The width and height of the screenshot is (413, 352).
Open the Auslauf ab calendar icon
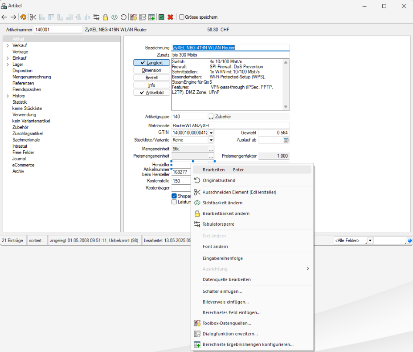tap(286, 140)
